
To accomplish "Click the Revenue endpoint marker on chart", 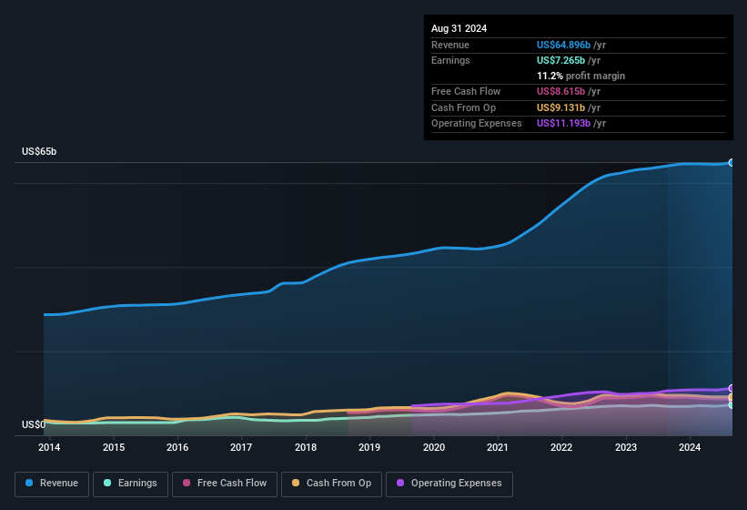I will 732,162.
